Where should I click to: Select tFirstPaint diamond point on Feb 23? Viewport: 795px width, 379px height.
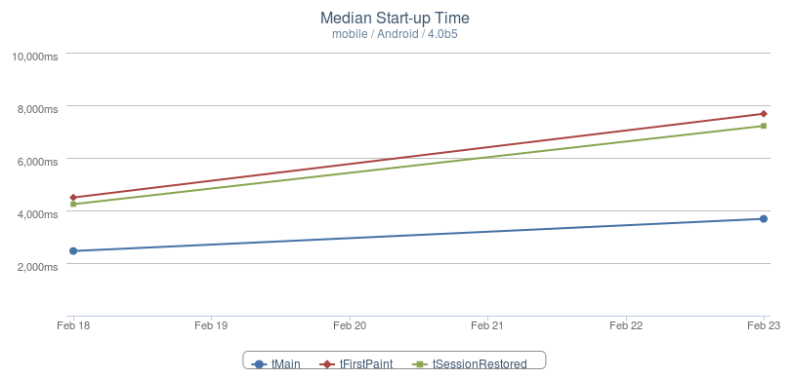pos(764,114)
